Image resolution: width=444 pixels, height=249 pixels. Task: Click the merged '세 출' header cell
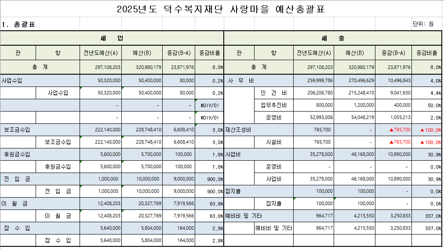click(333, 39)
